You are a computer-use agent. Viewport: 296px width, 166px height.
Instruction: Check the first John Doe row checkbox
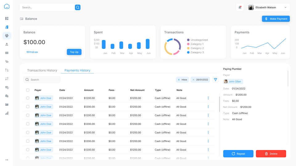[x=28, y=98]
